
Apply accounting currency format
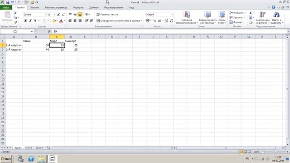(148, 21)
